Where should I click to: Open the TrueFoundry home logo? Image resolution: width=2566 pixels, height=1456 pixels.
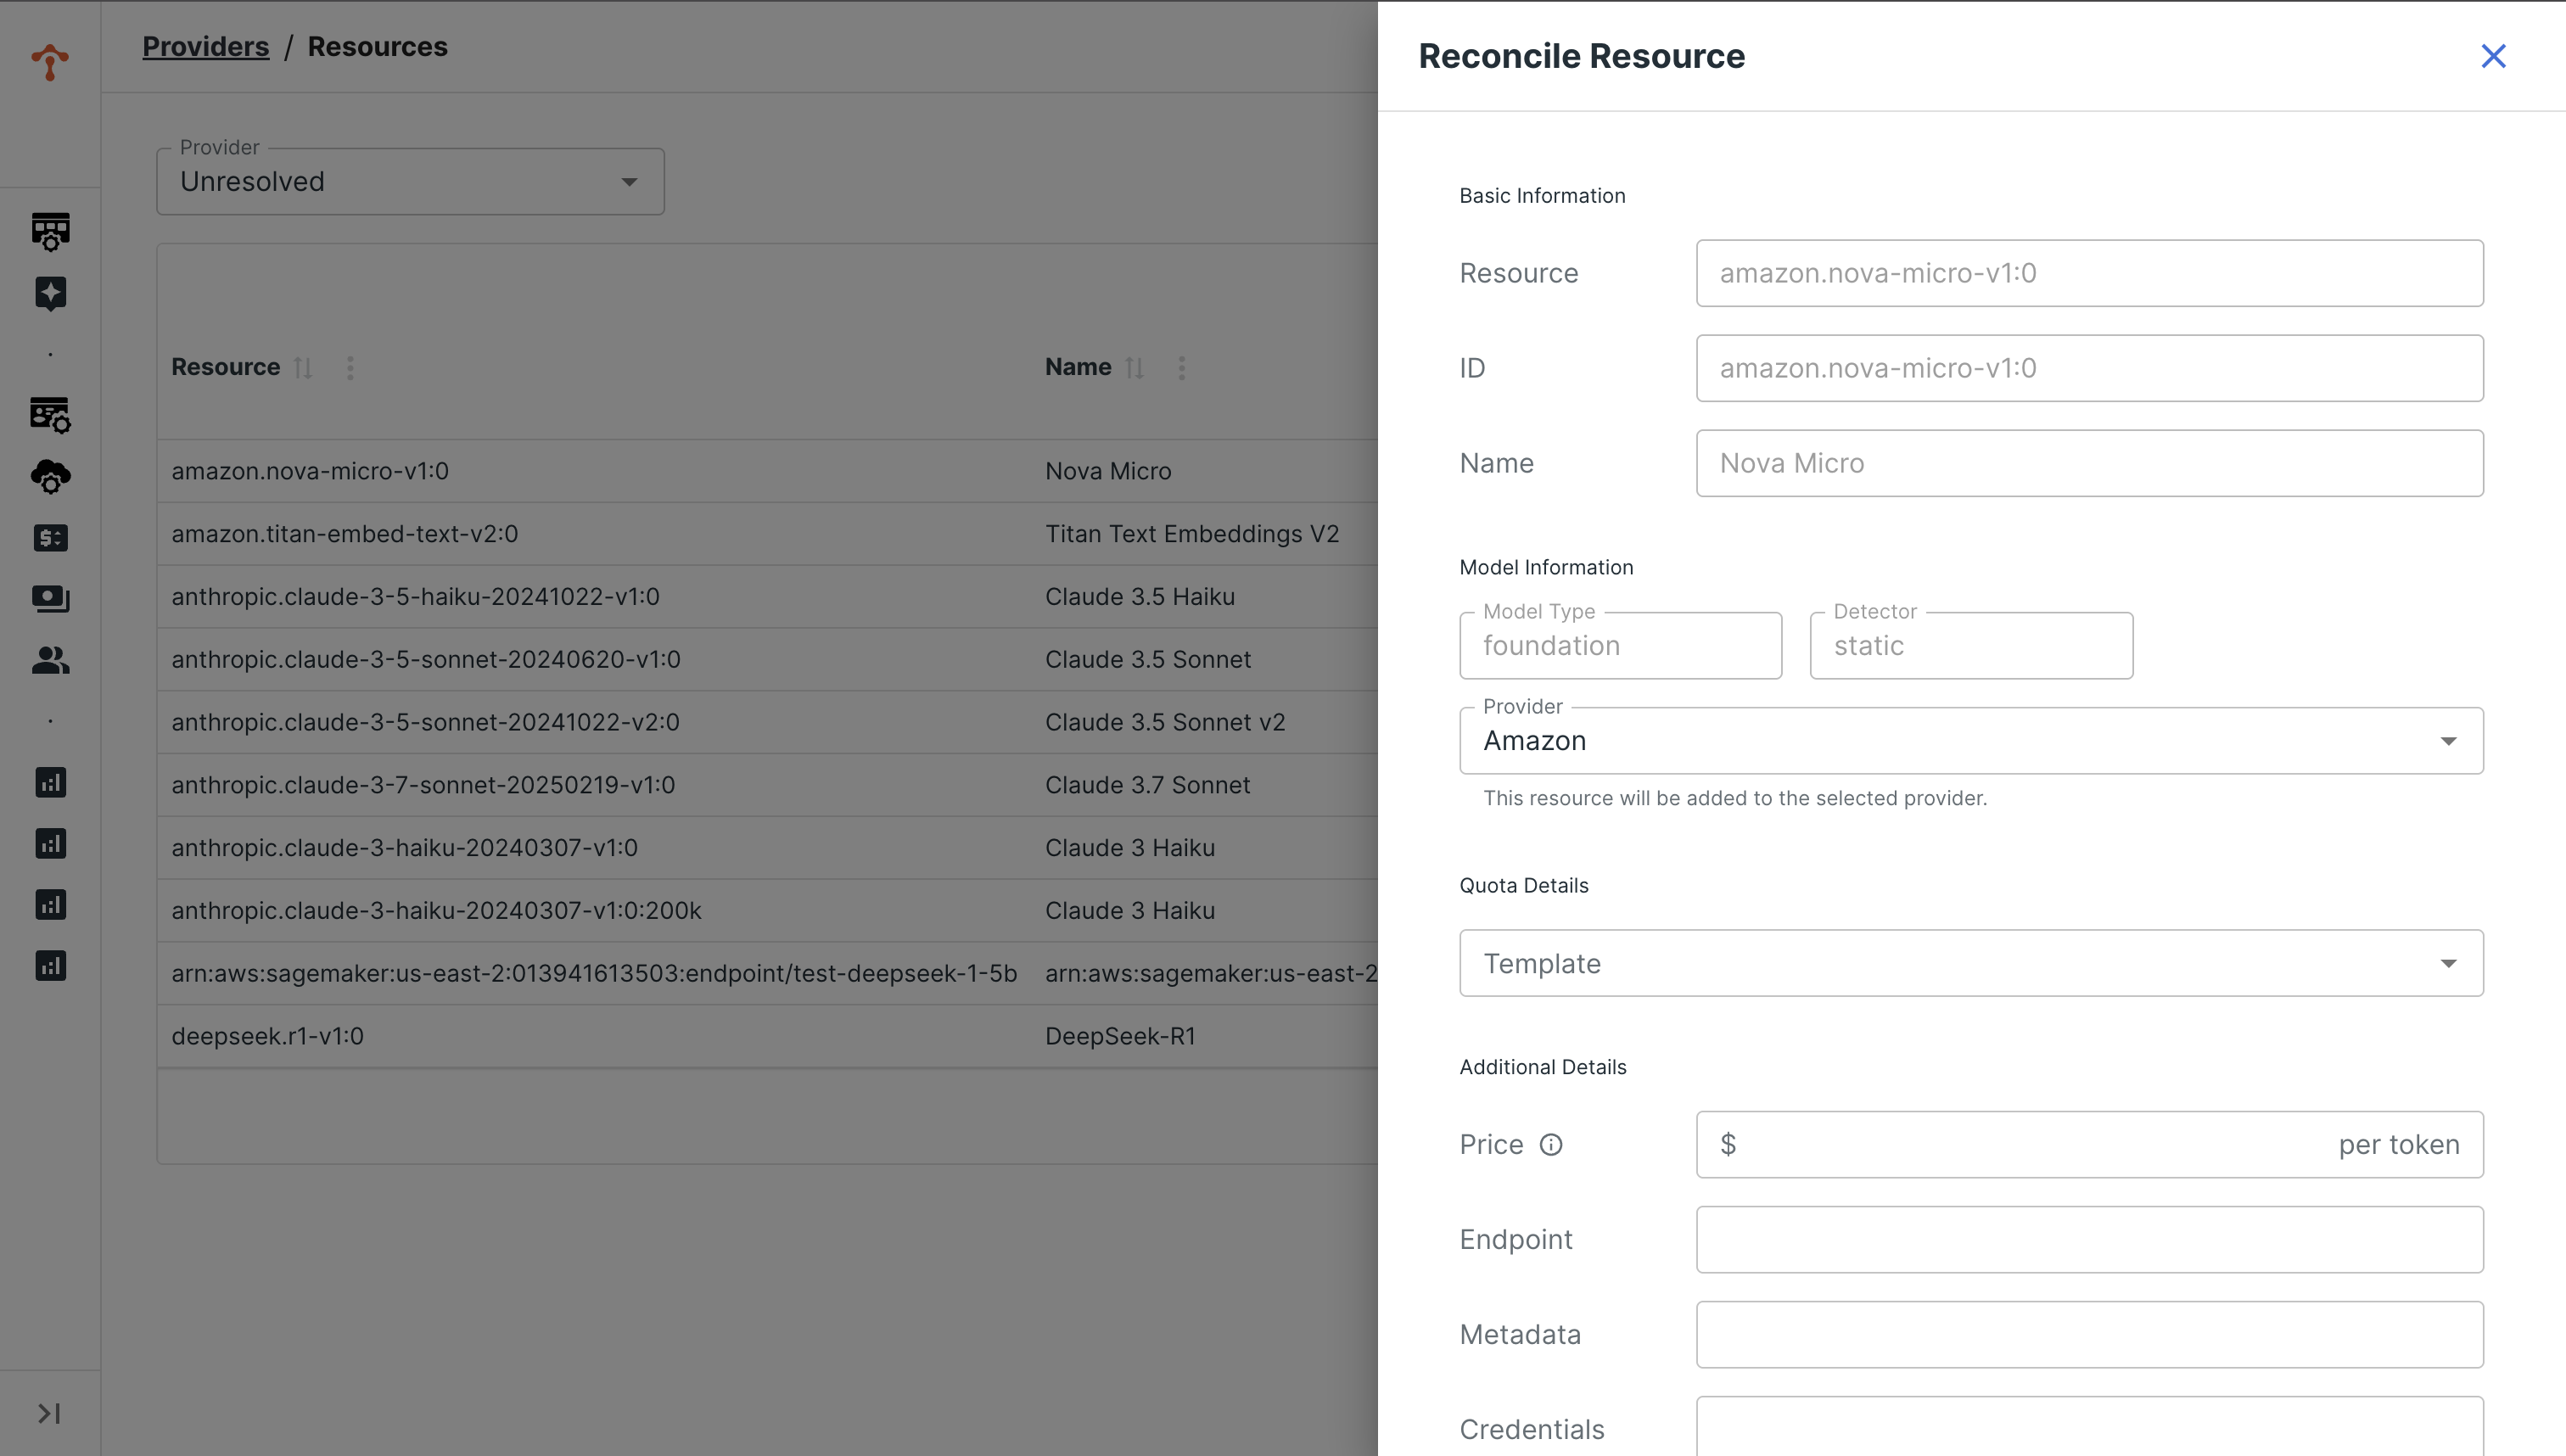[x=49, y=62]
